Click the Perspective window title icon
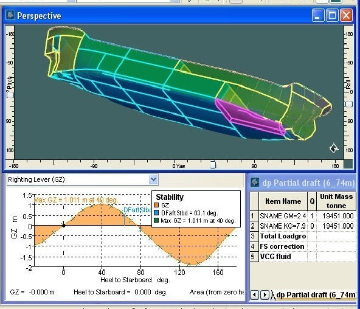The image size is (360, 309). 10,15
